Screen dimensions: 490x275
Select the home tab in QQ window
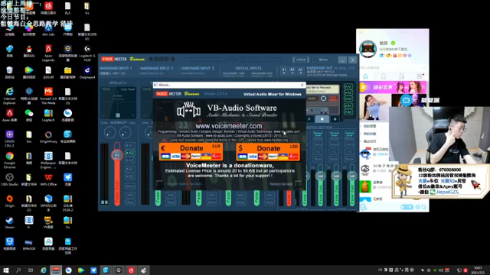365,76
